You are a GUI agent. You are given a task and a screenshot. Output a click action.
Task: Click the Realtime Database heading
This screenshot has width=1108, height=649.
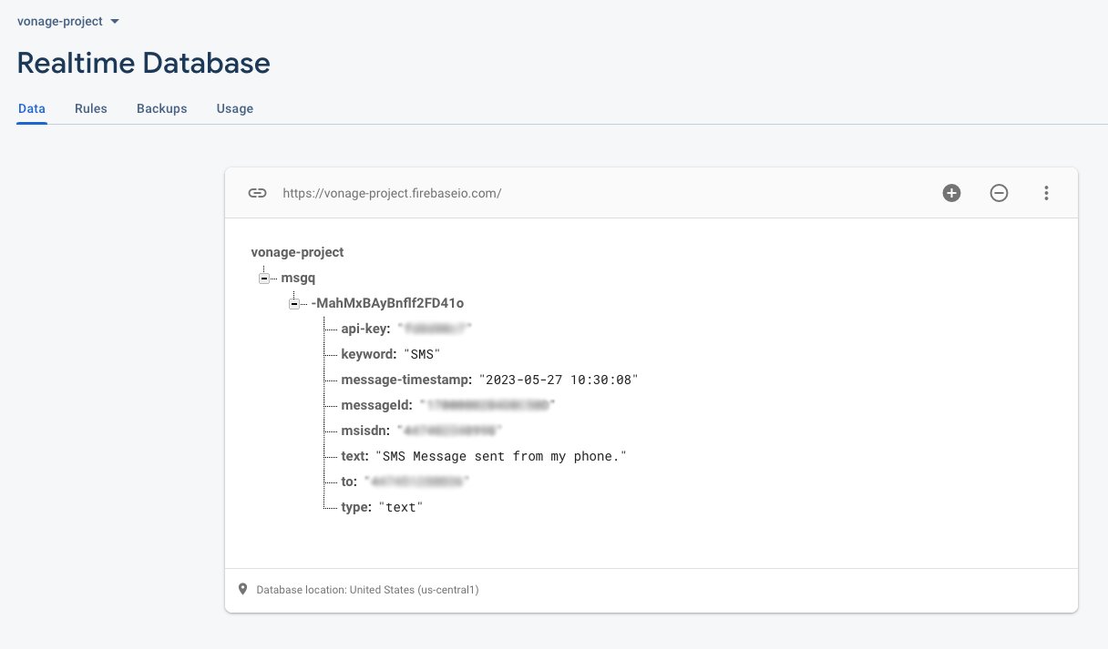pyautogui.click(x=144, y=63)
